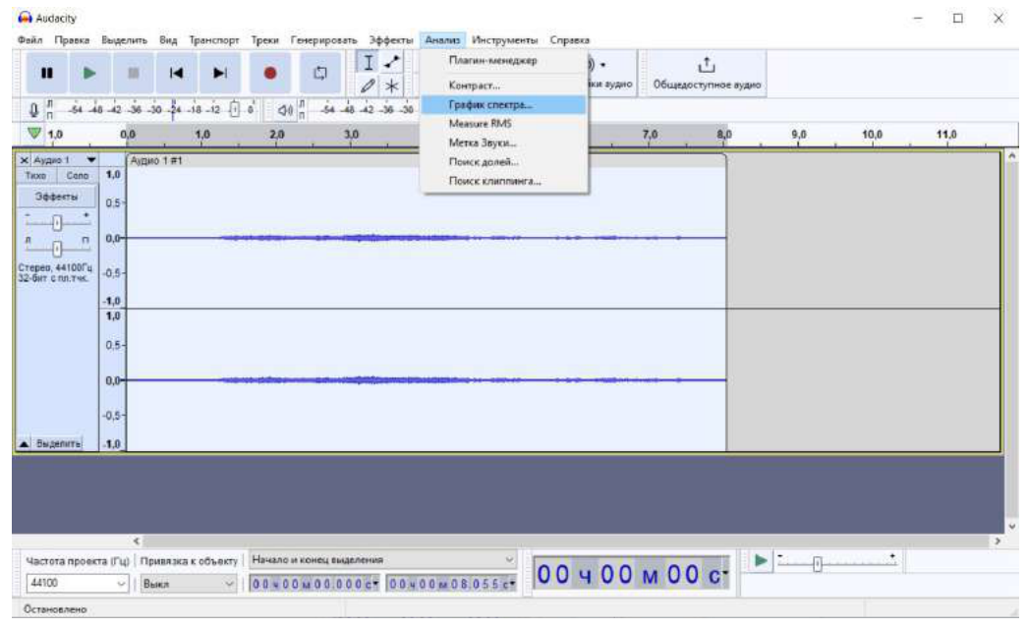Select the Multi-tool asterisk icon
Image resolution: width=1028 pixels, height=629 pixels.
tap(392, 86)
